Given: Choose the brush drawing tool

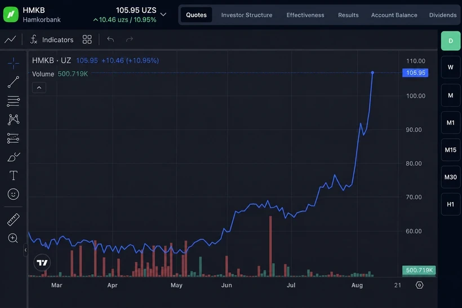Looking at the screenshot, I should (14, 157).
